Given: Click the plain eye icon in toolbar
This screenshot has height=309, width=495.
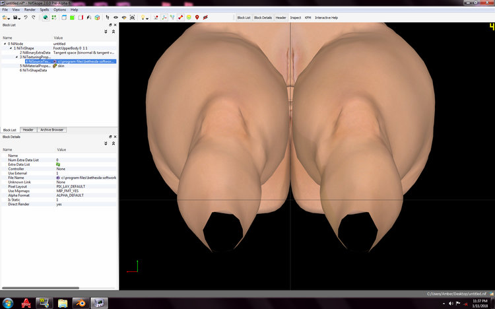Looking at the screenshot, I should (115, 18).
